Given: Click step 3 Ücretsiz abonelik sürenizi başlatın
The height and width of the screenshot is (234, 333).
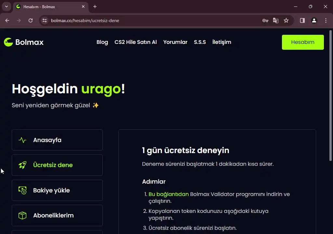Looking at the screenshot, I should [193, 228].
